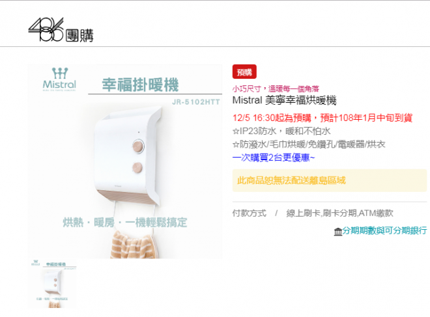Click the 線上刷卡,刷卡分期,ATM繳款 payment text
The width and height of the screenshot is (430, 317).
339,213
